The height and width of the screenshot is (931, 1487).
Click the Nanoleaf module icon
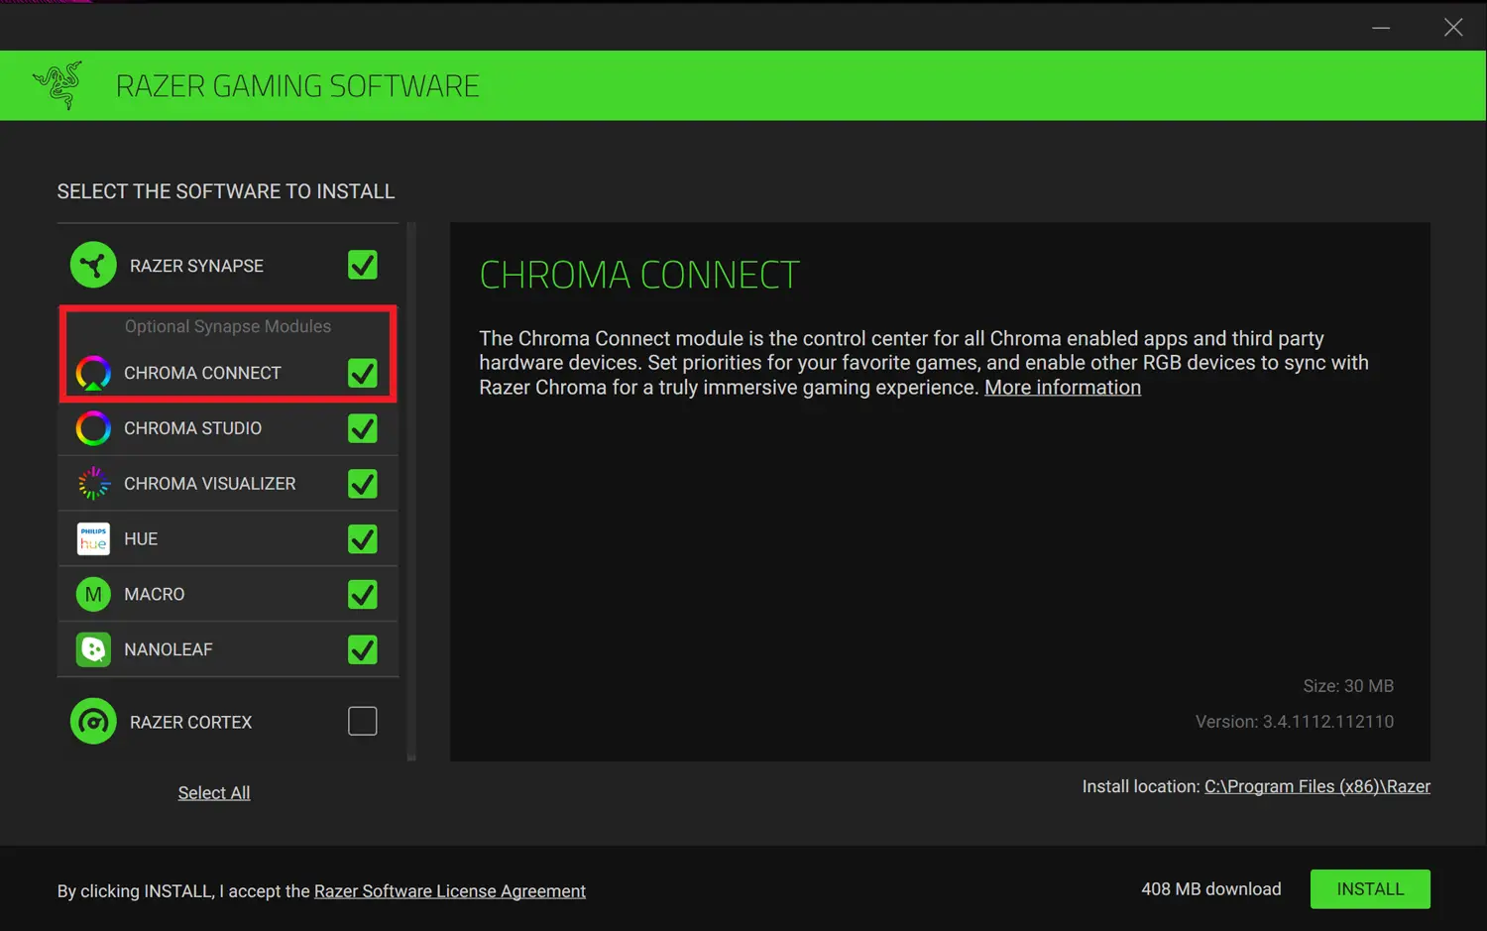[93, 649]
